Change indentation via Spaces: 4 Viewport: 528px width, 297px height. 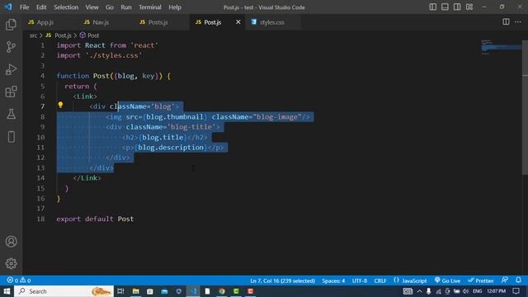[333, 280]
